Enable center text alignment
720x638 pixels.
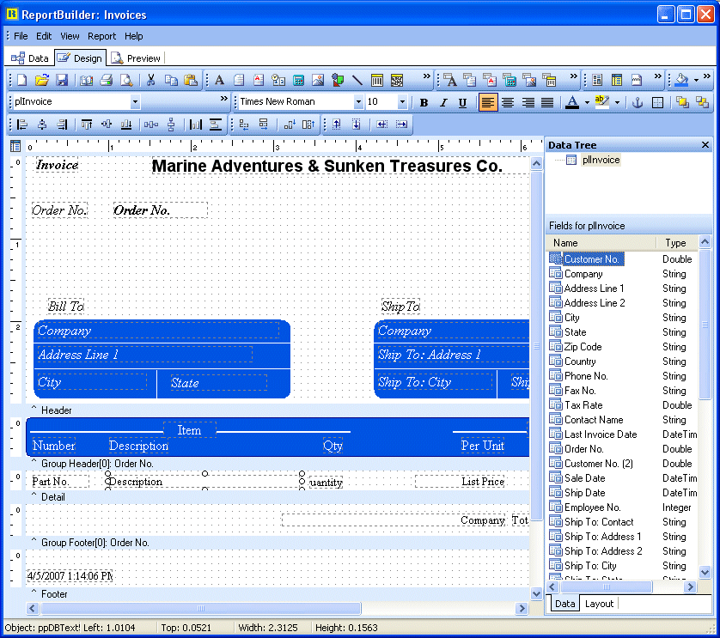click(508, 102)
